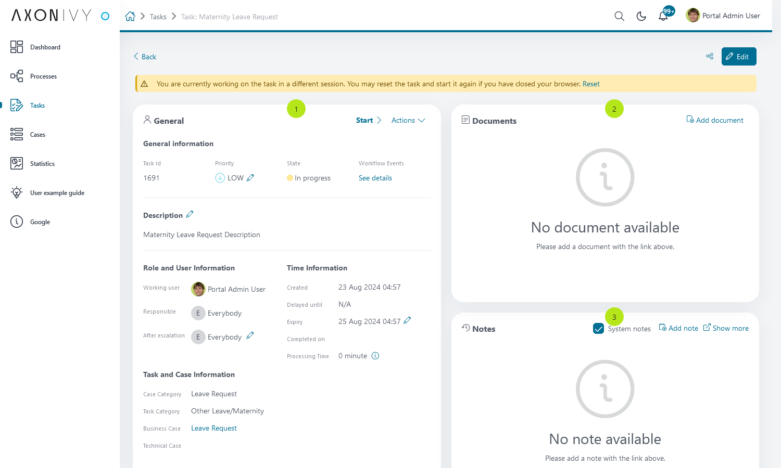Show processing time info icon
The height and width of the screenshot is (468, 781).
(375, 356)
